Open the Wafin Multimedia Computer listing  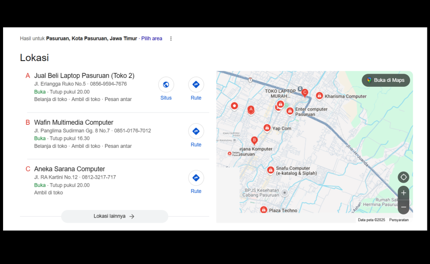pyautogui.click(x=73, y=122)
